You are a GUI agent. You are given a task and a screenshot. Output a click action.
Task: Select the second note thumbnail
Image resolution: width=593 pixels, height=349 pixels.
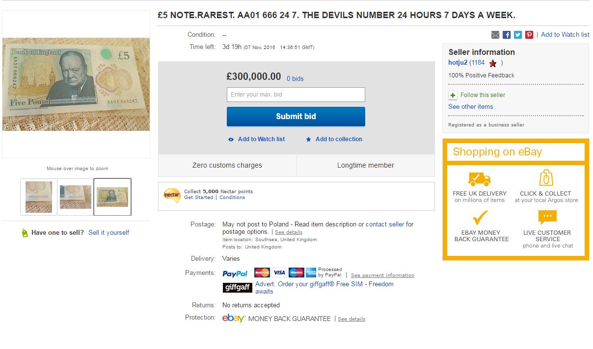coord(75,197)
